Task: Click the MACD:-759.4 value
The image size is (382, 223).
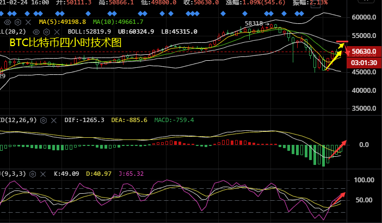Action: (174, 120)
